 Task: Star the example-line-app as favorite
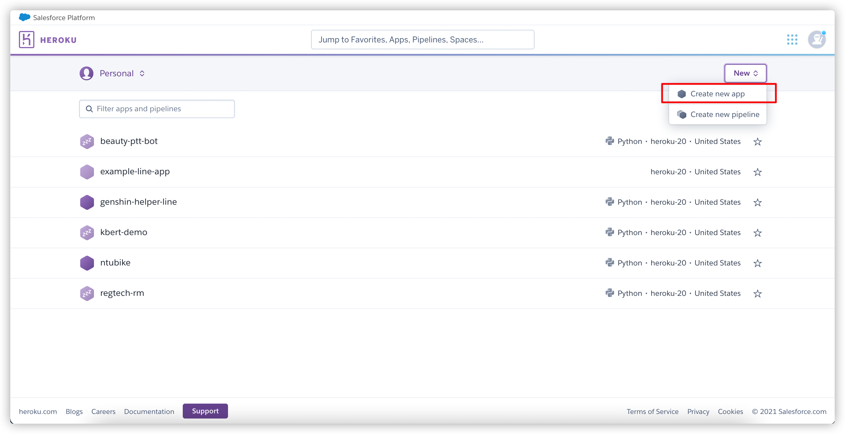(757, 172)
